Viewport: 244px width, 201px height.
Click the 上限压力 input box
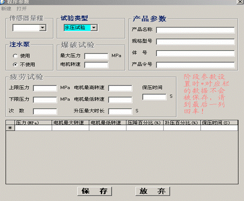pyautogui.click(x=45, y=88)
